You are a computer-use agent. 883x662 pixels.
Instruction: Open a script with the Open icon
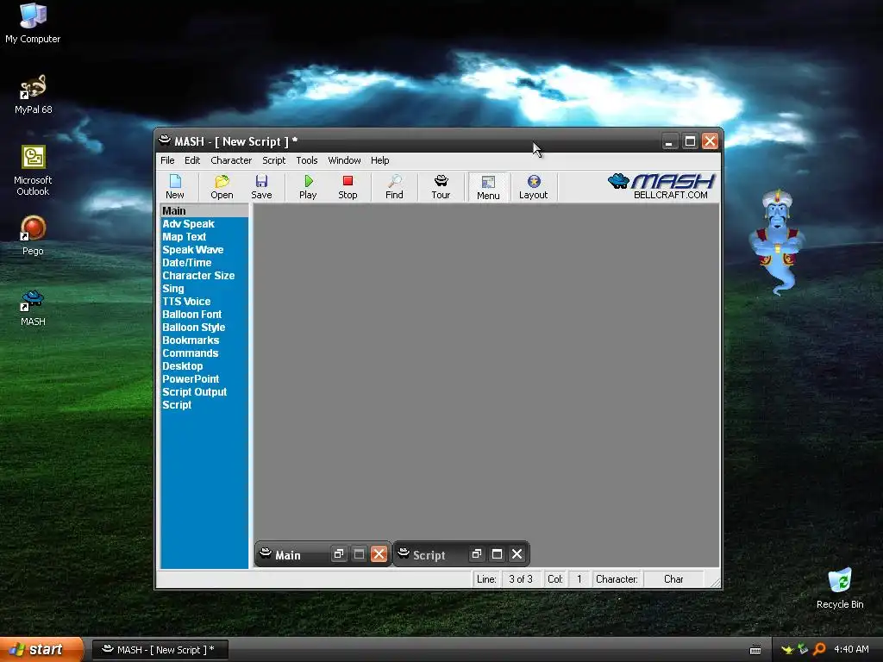pyautogui.click(x=222, y=187)
